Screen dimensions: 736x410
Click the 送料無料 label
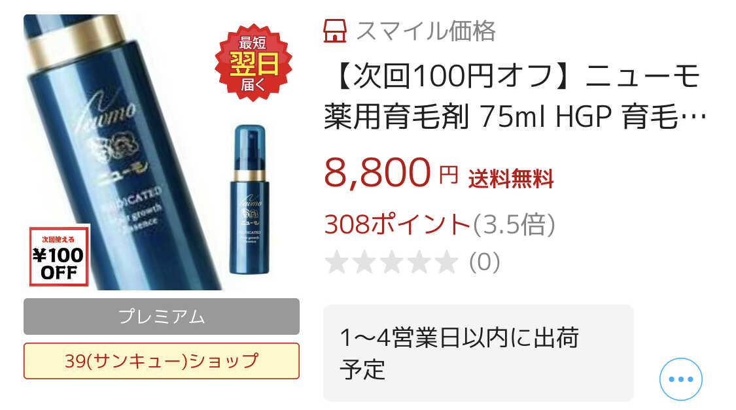click(x=511, y=179)
